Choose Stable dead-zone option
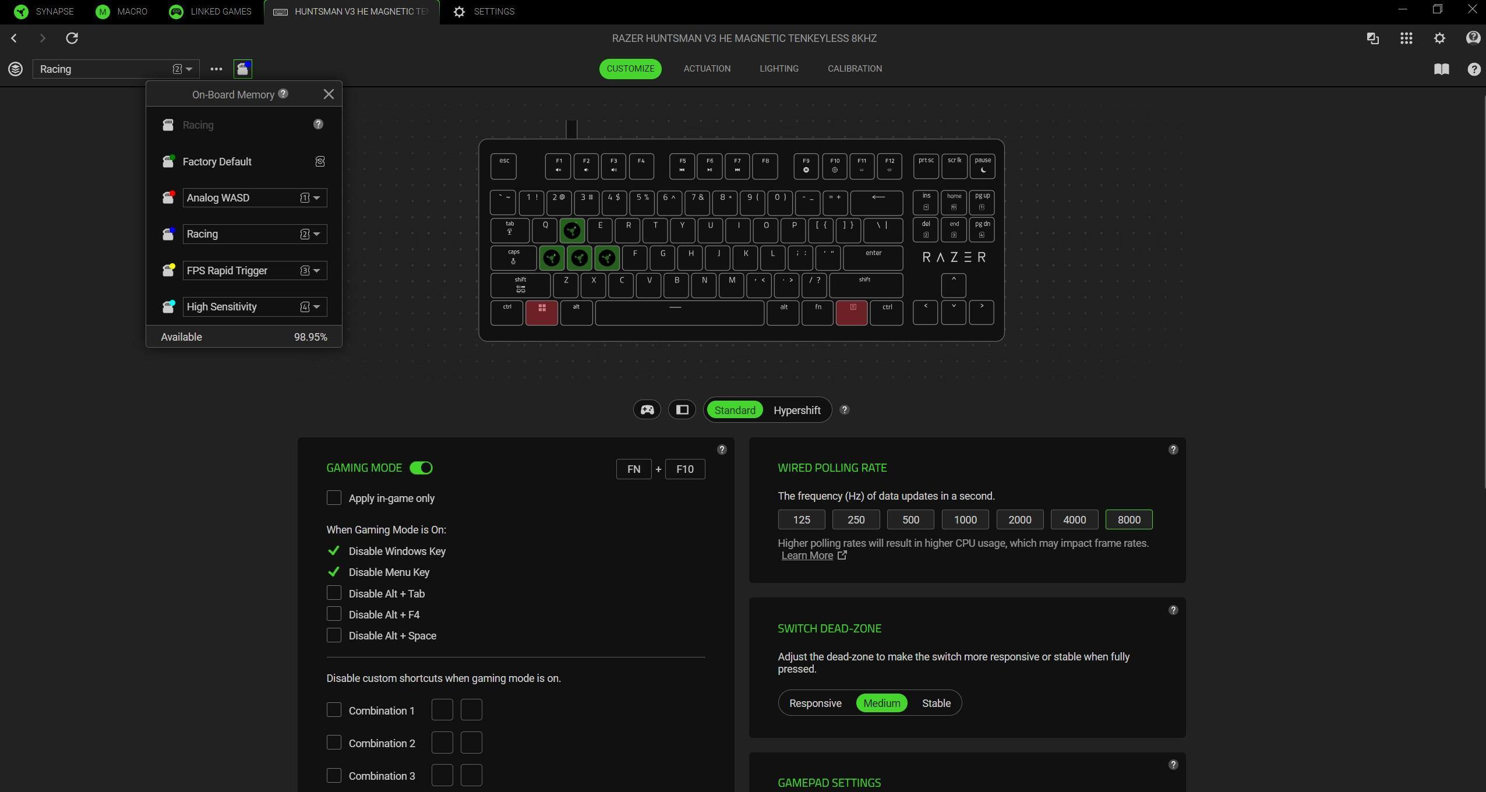 (936, 703)
